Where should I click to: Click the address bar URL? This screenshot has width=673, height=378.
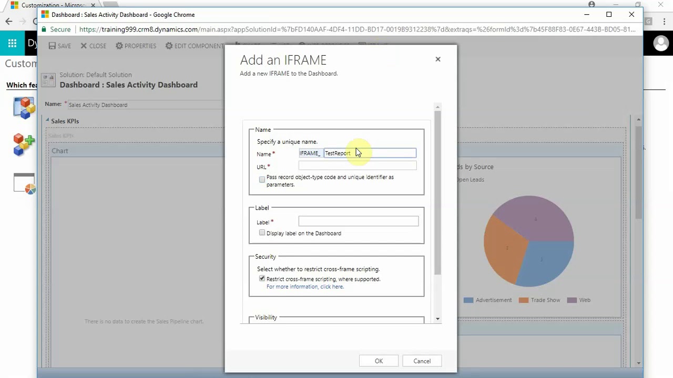358,29
